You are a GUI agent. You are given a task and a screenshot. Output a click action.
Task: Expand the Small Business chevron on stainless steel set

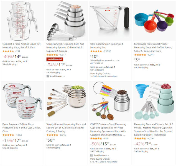64,76
